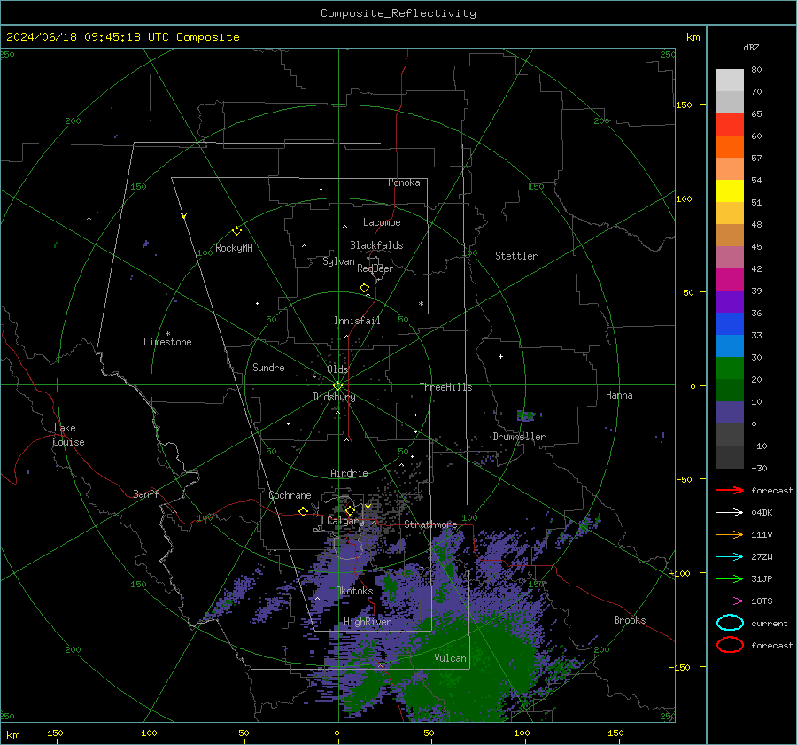
Task: Click the Brooks town label
Action: [630, 620]
